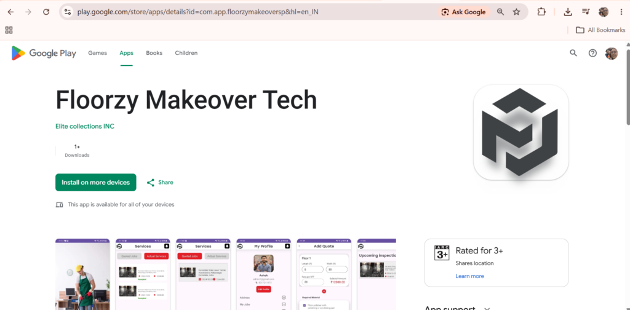This screenshot has width=630, height=310.
Task: View site information icon in address bar
Action: [68, 12]
